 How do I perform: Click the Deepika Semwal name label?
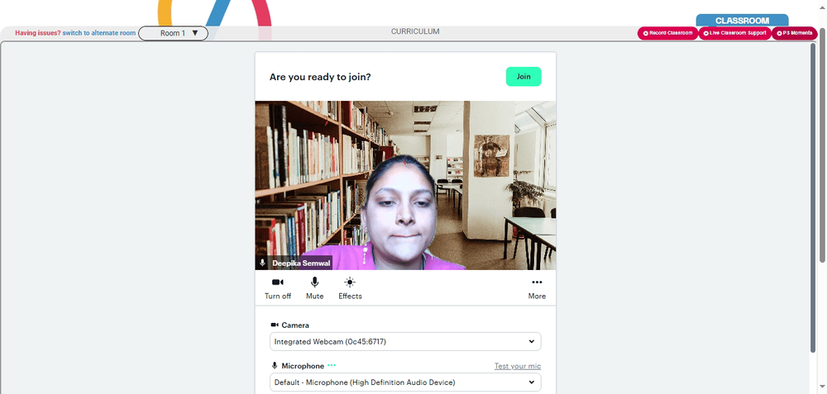[301, 263]
